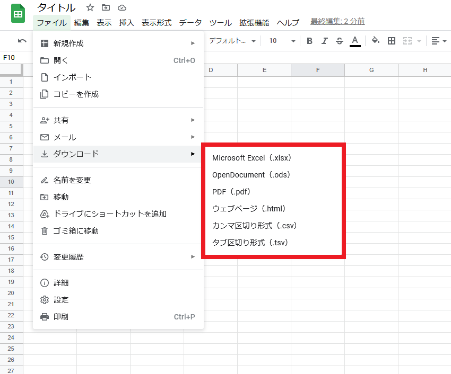This screenshot has height=374, width=451.
Task: Open the 表示形式 menu
Action: coord(157,23)
